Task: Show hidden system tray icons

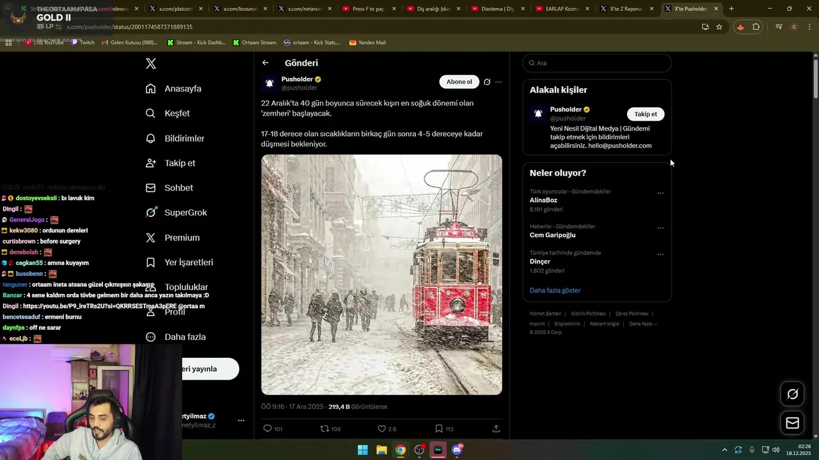Action: [724, 450]
